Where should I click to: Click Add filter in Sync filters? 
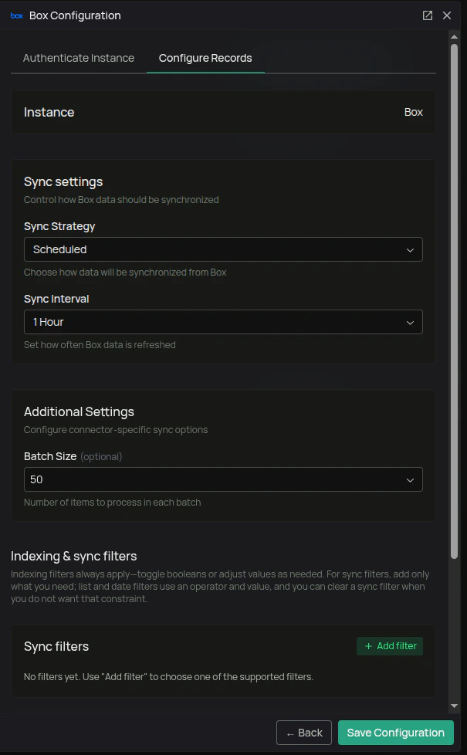point(390,646)
